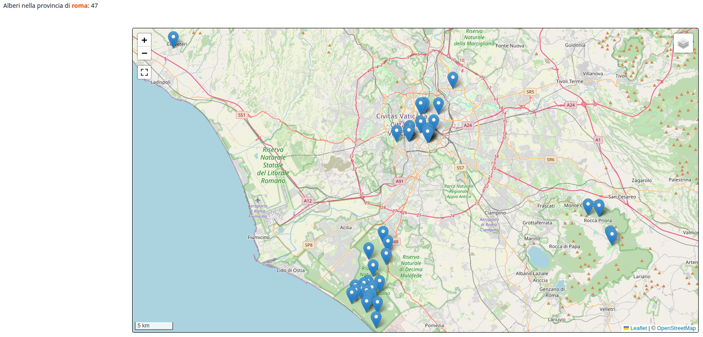This screenshot has width=703, height=337.
Task: Click the SP8 road shield
Action: coord(309,245)
